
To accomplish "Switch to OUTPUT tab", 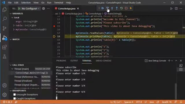I will pos(74,61).
